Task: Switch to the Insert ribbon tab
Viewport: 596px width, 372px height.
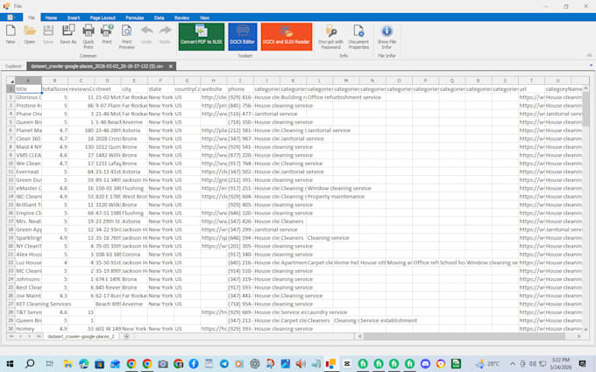Action: click(74, 18)
